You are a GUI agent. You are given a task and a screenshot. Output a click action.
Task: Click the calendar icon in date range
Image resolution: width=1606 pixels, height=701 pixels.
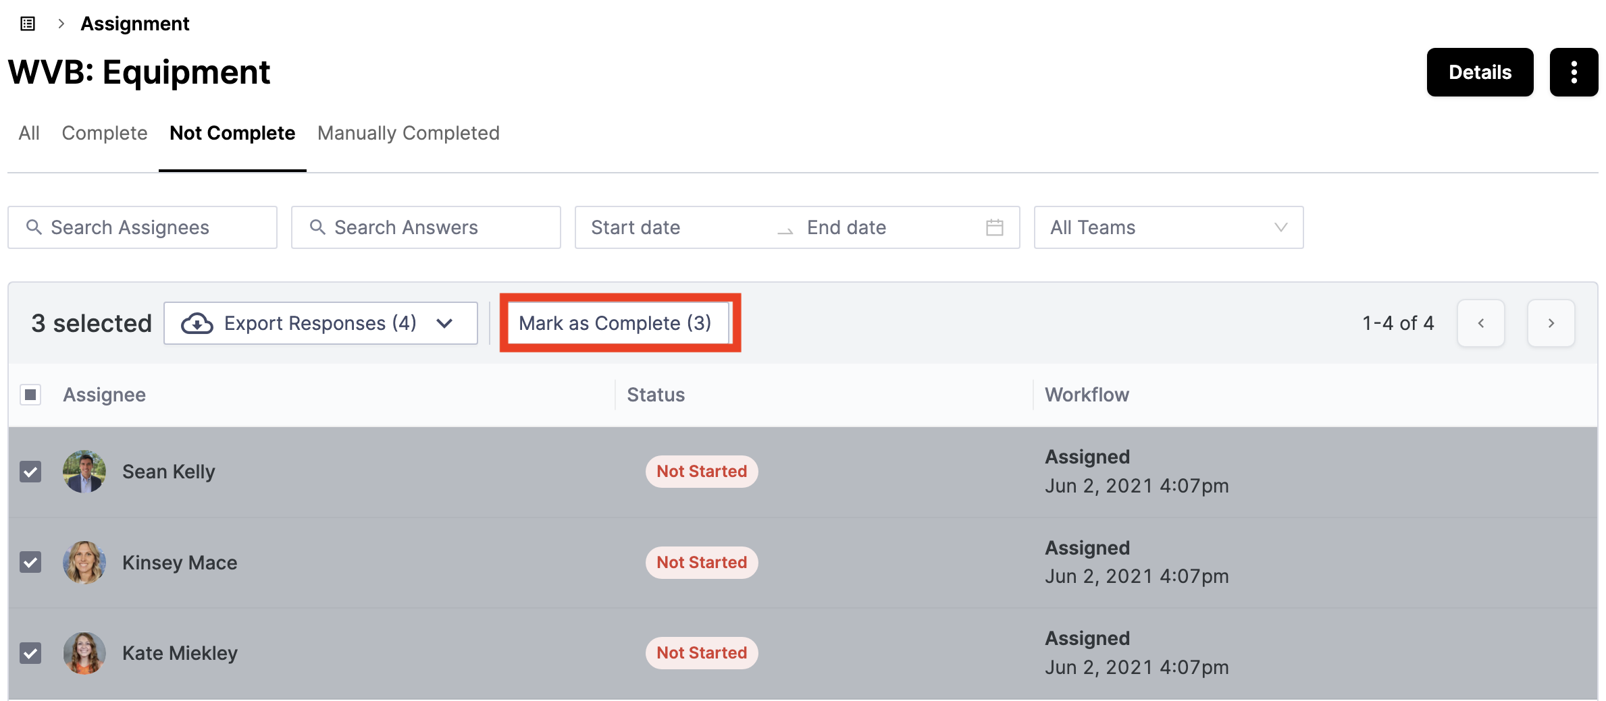tap(994, 227)
